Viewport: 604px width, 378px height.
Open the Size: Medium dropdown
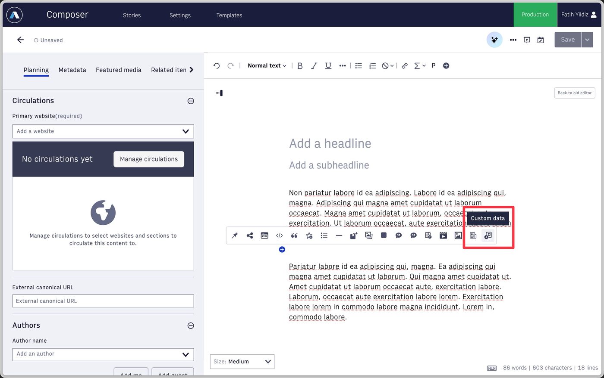tap(242, 362)
